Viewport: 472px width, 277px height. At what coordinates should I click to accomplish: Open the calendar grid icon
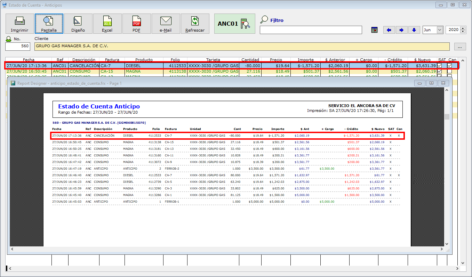pyautogui.click(x=374, y=30)
